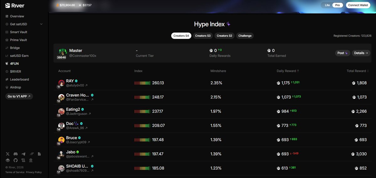
Task: Click Jabo's green verified badge
Action: 78,152
